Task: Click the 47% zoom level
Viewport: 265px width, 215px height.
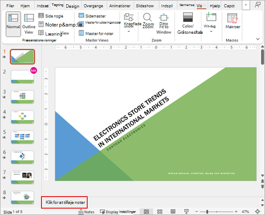Action: (x=245, y=212)
